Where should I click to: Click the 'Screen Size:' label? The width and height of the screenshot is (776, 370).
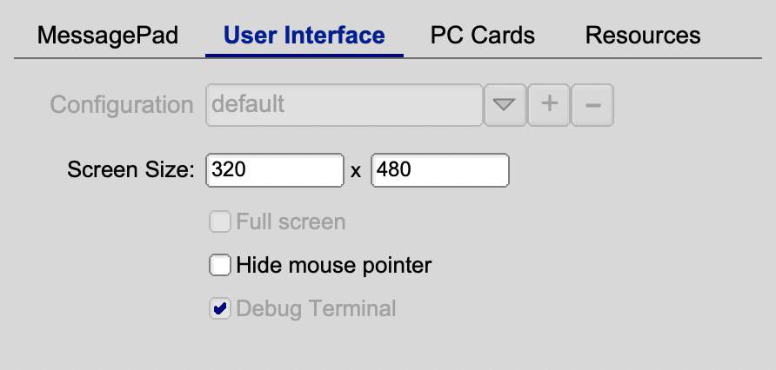pyautogui.click(x=130, y=170)
